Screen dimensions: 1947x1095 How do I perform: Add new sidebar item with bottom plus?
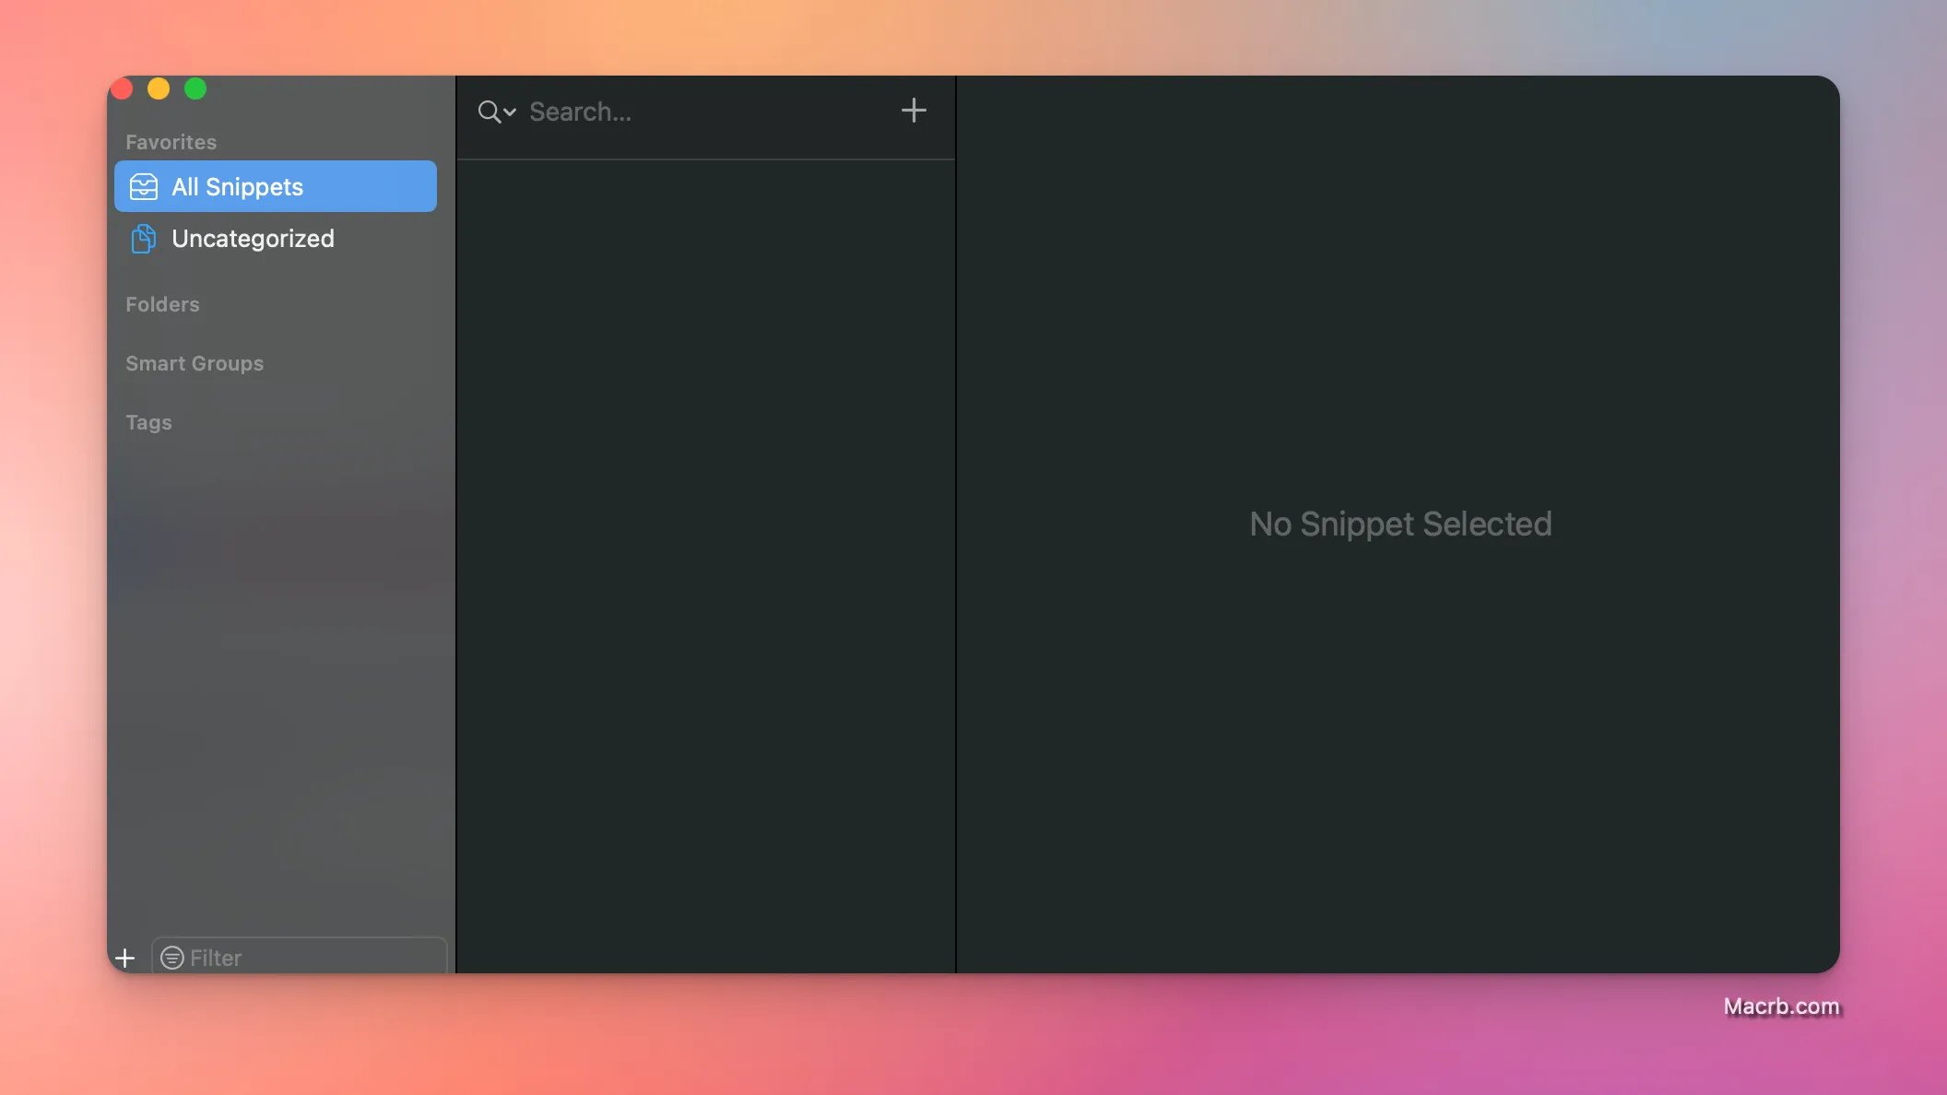click(125, 958)
